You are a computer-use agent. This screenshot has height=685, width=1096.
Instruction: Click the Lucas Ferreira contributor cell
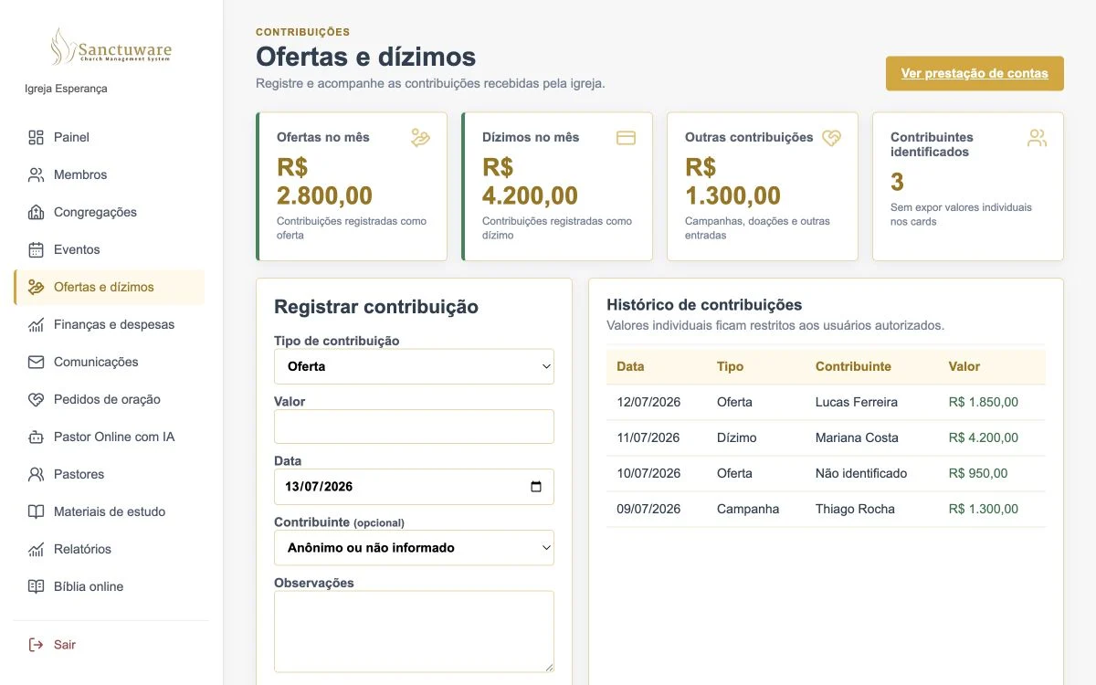[x=857, y=402]
